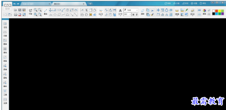
Task: Undo the last action arrow
Action: pos(15,4)
